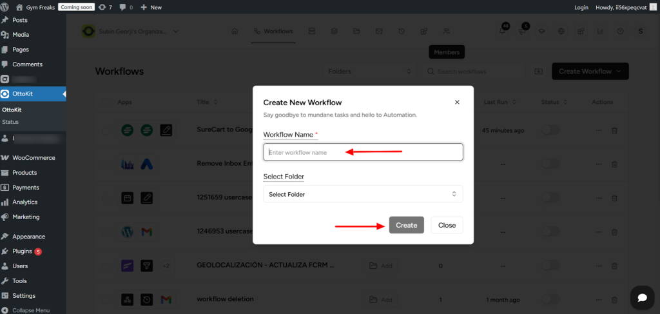This screenshot has height=314, width=660.
Task: Click the history clock icon in navigation
Action: coord(402,31)
